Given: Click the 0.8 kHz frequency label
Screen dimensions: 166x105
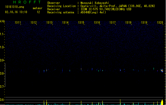Looking at the screenshot, I should tap(2, 73).
